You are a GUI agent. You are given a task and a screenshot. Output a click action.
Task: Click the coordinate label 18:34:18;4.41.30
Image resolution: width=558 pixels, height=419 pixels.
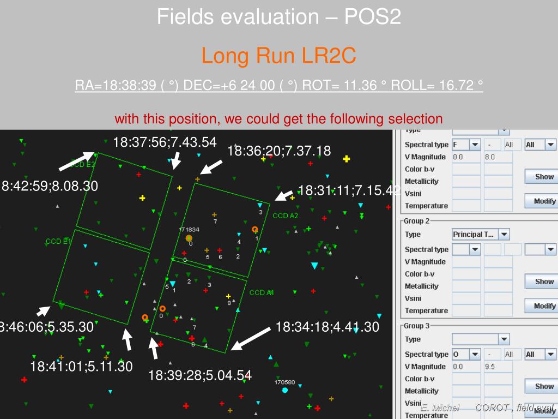[327, 327]
